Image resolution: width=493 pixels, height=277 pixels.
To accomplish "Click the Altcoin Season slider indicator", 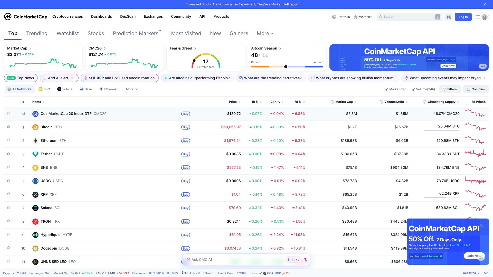I will pos(286,67).
